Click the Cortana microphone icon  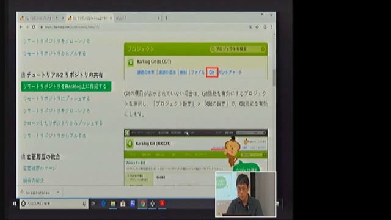[84, 204]
